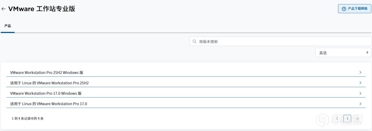Expand the 17.0 Windows 版 row chevron
372x131 pixels.
[x=360, y=93]
